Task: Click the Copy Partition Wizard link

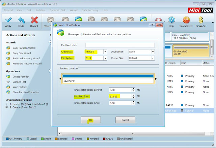Action: [24, 48]
